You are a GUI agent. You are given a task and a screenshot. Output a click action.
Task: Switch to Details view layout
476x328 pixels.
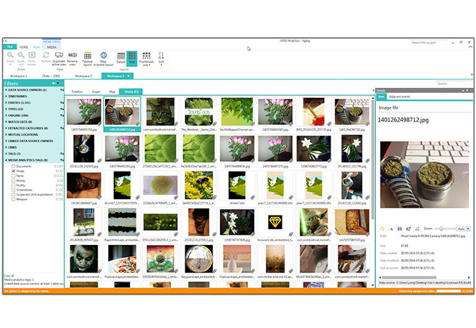pyautogui.click(x=121, y=57)
